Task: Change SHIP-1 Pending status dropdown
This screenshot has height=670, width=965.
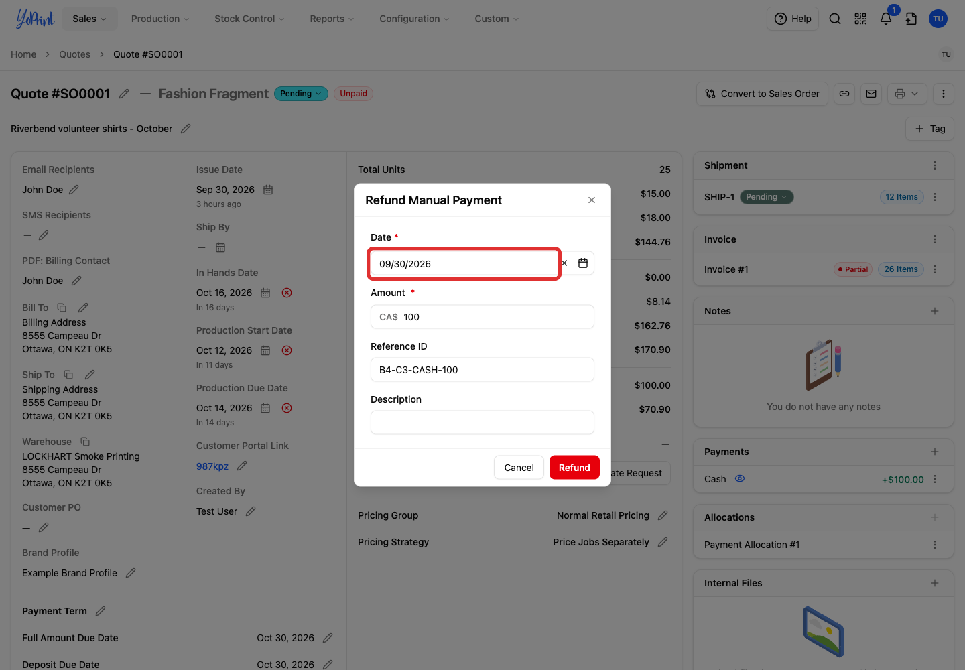Action: click(767, 197)
